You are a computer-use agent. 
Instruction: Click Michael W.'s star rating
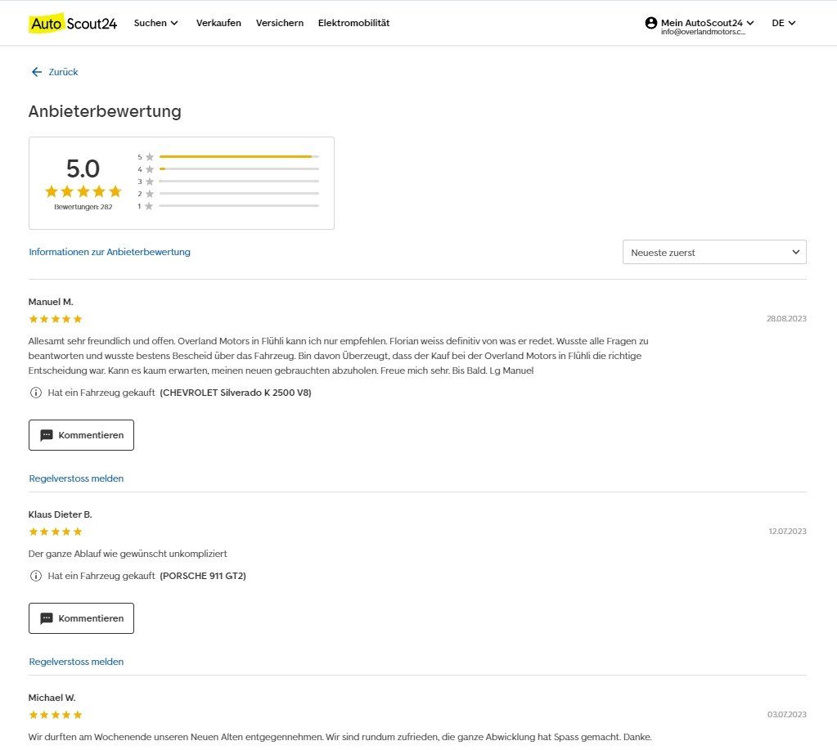[x=56, y=715]
